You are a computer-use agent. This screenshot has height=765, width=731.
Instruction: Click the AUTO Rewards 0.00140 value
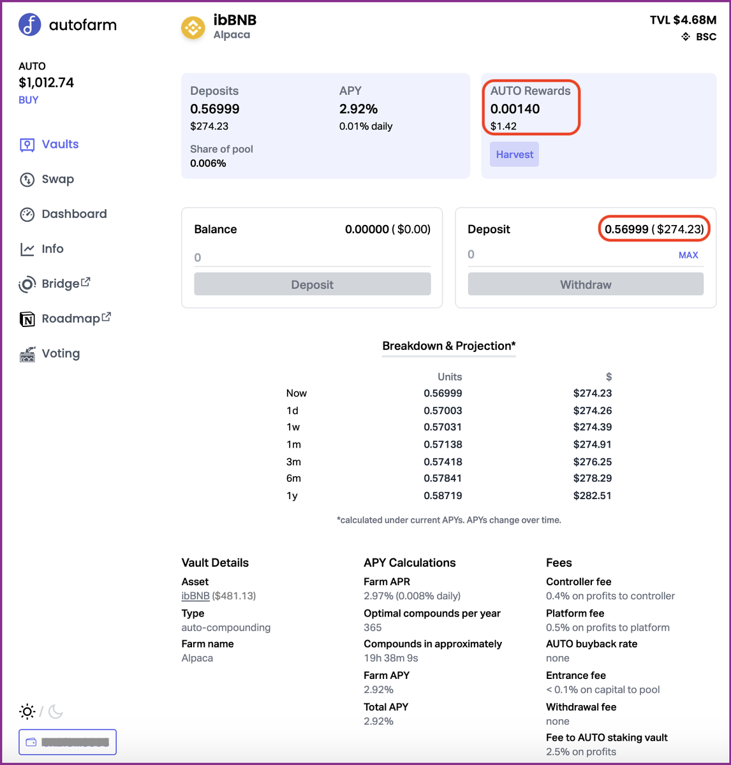(515, 109)
